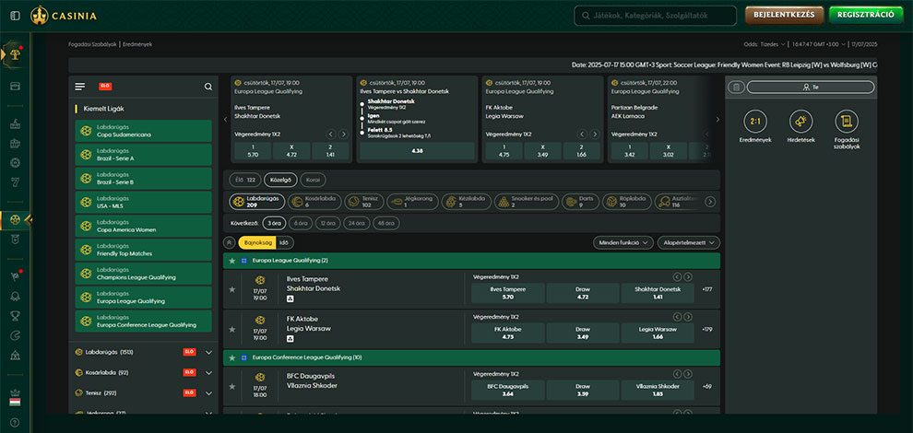Viewport: 913px width, 433px height.
Task: Expand the Tenisz (292) category
Action: coord(143,392)
